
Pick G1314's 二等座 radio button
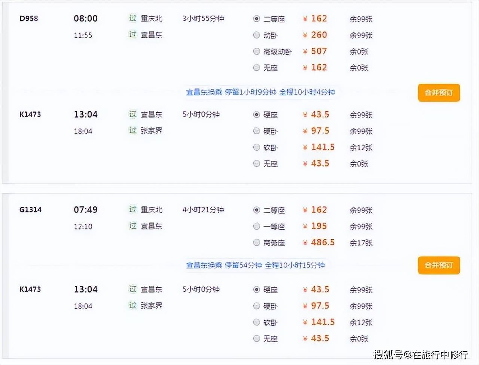click(256, 210)
